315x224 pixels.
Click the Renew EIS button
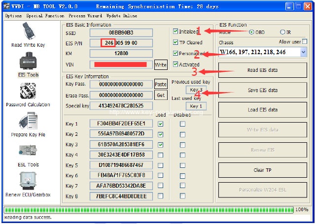point(263,150)
